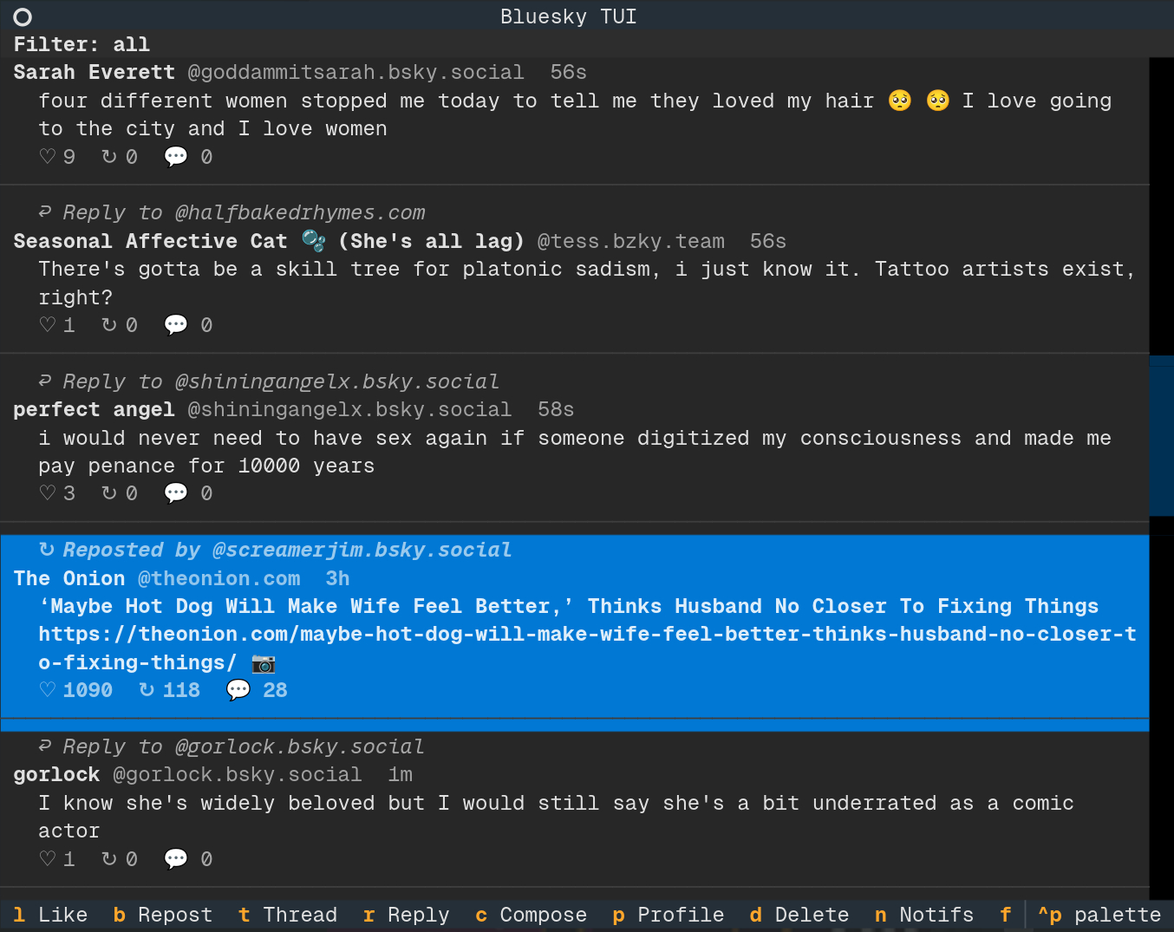1174x932 pixels.
Task: Click the comment bubble on The Onion post
Action: [x=238, y=690]
